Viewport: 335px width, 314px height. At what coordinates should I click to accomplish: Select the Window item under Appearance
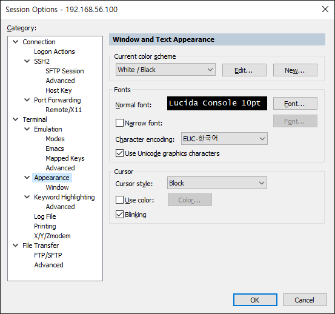(58, 187)
